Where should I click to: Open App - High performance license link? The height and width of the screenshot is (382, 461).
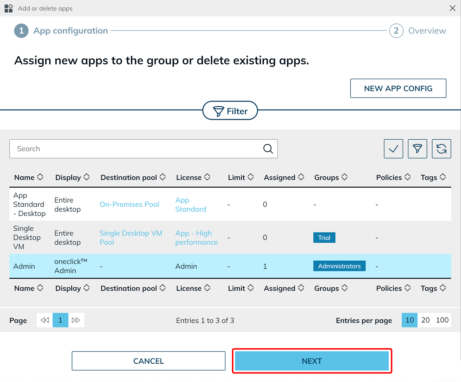pyautogui.click(x=196, y=237)
